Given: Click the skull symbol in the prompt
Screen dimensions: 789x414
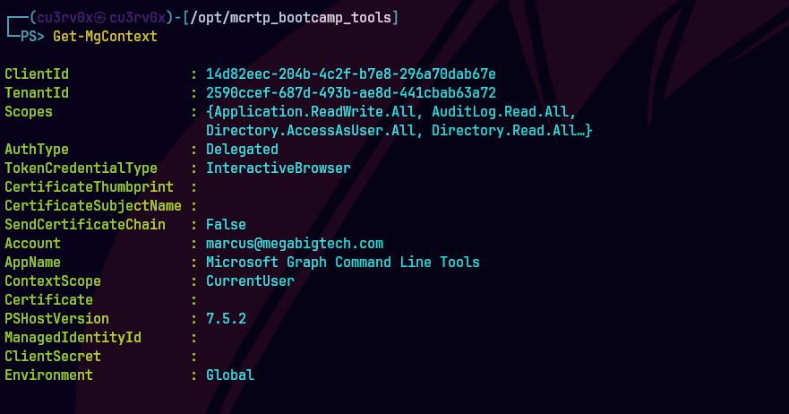Looking at the screenshot, I should [102, 17].
